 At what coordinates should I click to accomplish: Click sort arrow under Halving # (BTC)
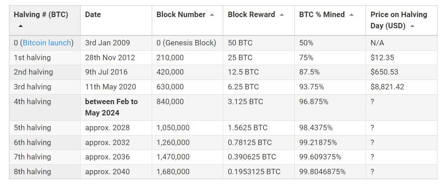(20, 26)
